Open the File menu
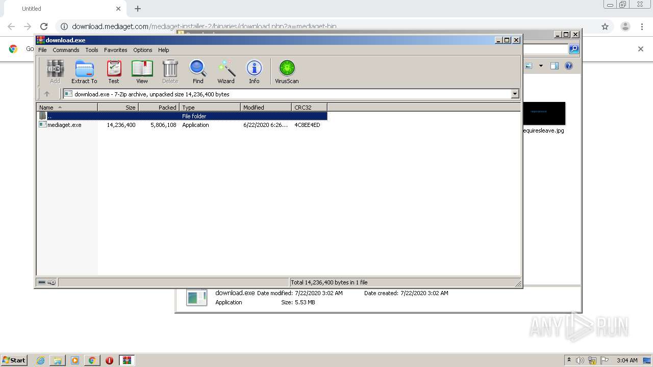653x367 pixels. (x=42, y=50)
